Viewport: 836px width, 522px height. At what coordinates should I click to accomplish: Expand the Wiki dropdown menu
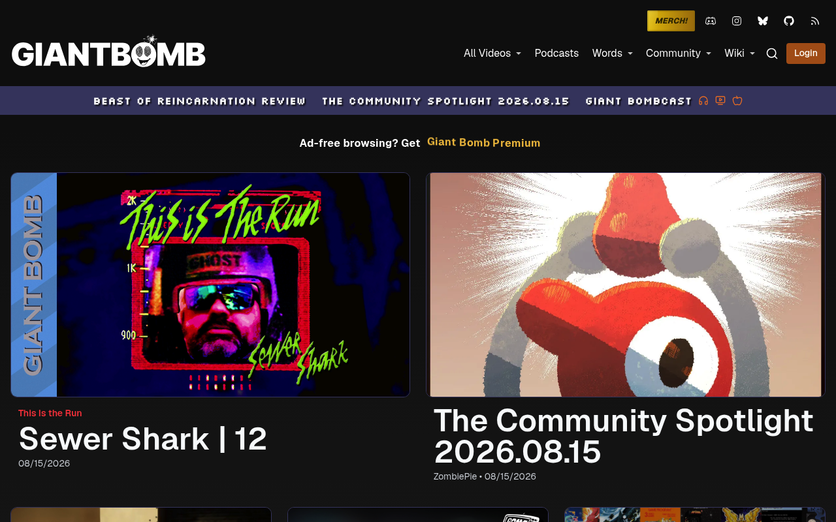tap(739, 54)
